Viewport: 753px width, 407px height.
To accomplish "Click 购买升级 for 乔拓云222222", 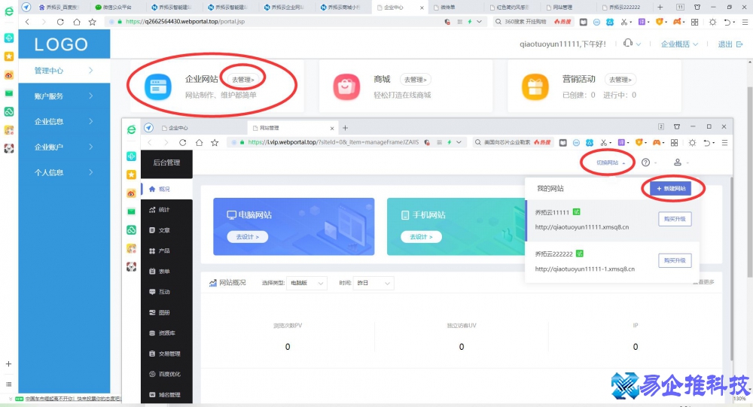I will pyautogui.click(x=675, y=260).
